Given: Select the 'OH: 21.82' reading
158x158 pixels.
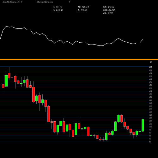Looking at the screenshot, I should coord(109,10).
